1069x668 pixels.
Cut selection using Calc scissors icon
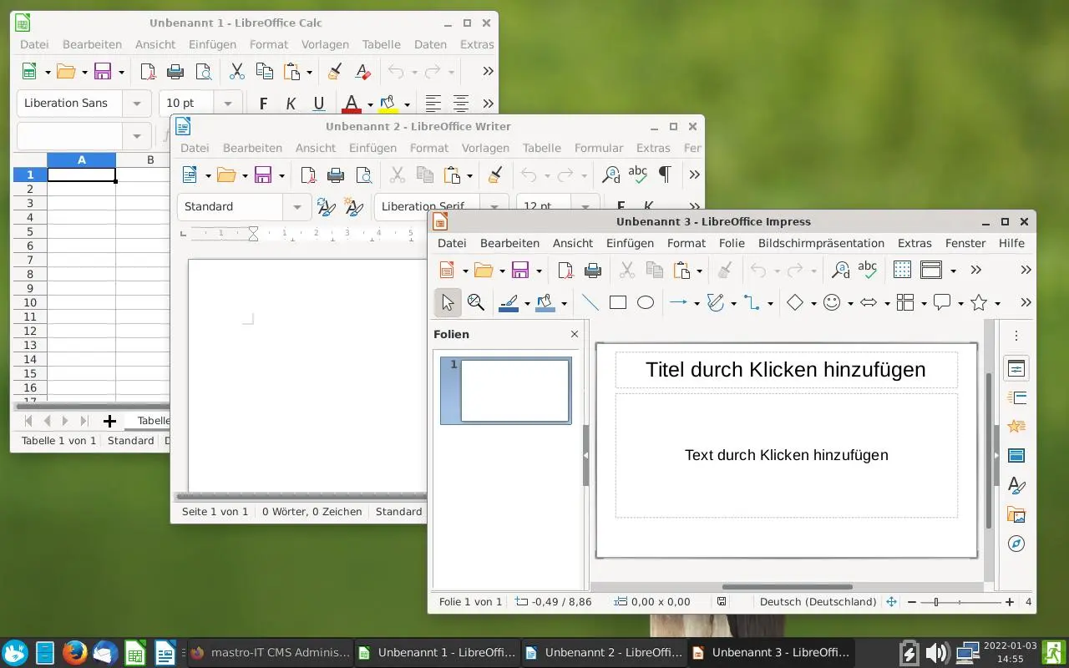[x=237, y=71]
